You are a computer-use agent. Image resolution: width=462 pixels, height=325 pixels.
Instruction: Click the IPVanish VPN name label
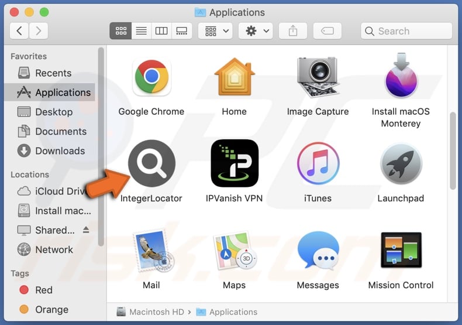coord(235,198)
